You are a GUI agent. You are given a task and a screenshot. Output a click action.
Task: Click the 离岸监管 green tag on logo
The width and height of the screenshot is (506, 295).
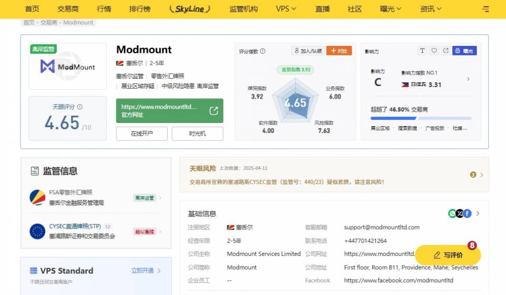(44, 49)
